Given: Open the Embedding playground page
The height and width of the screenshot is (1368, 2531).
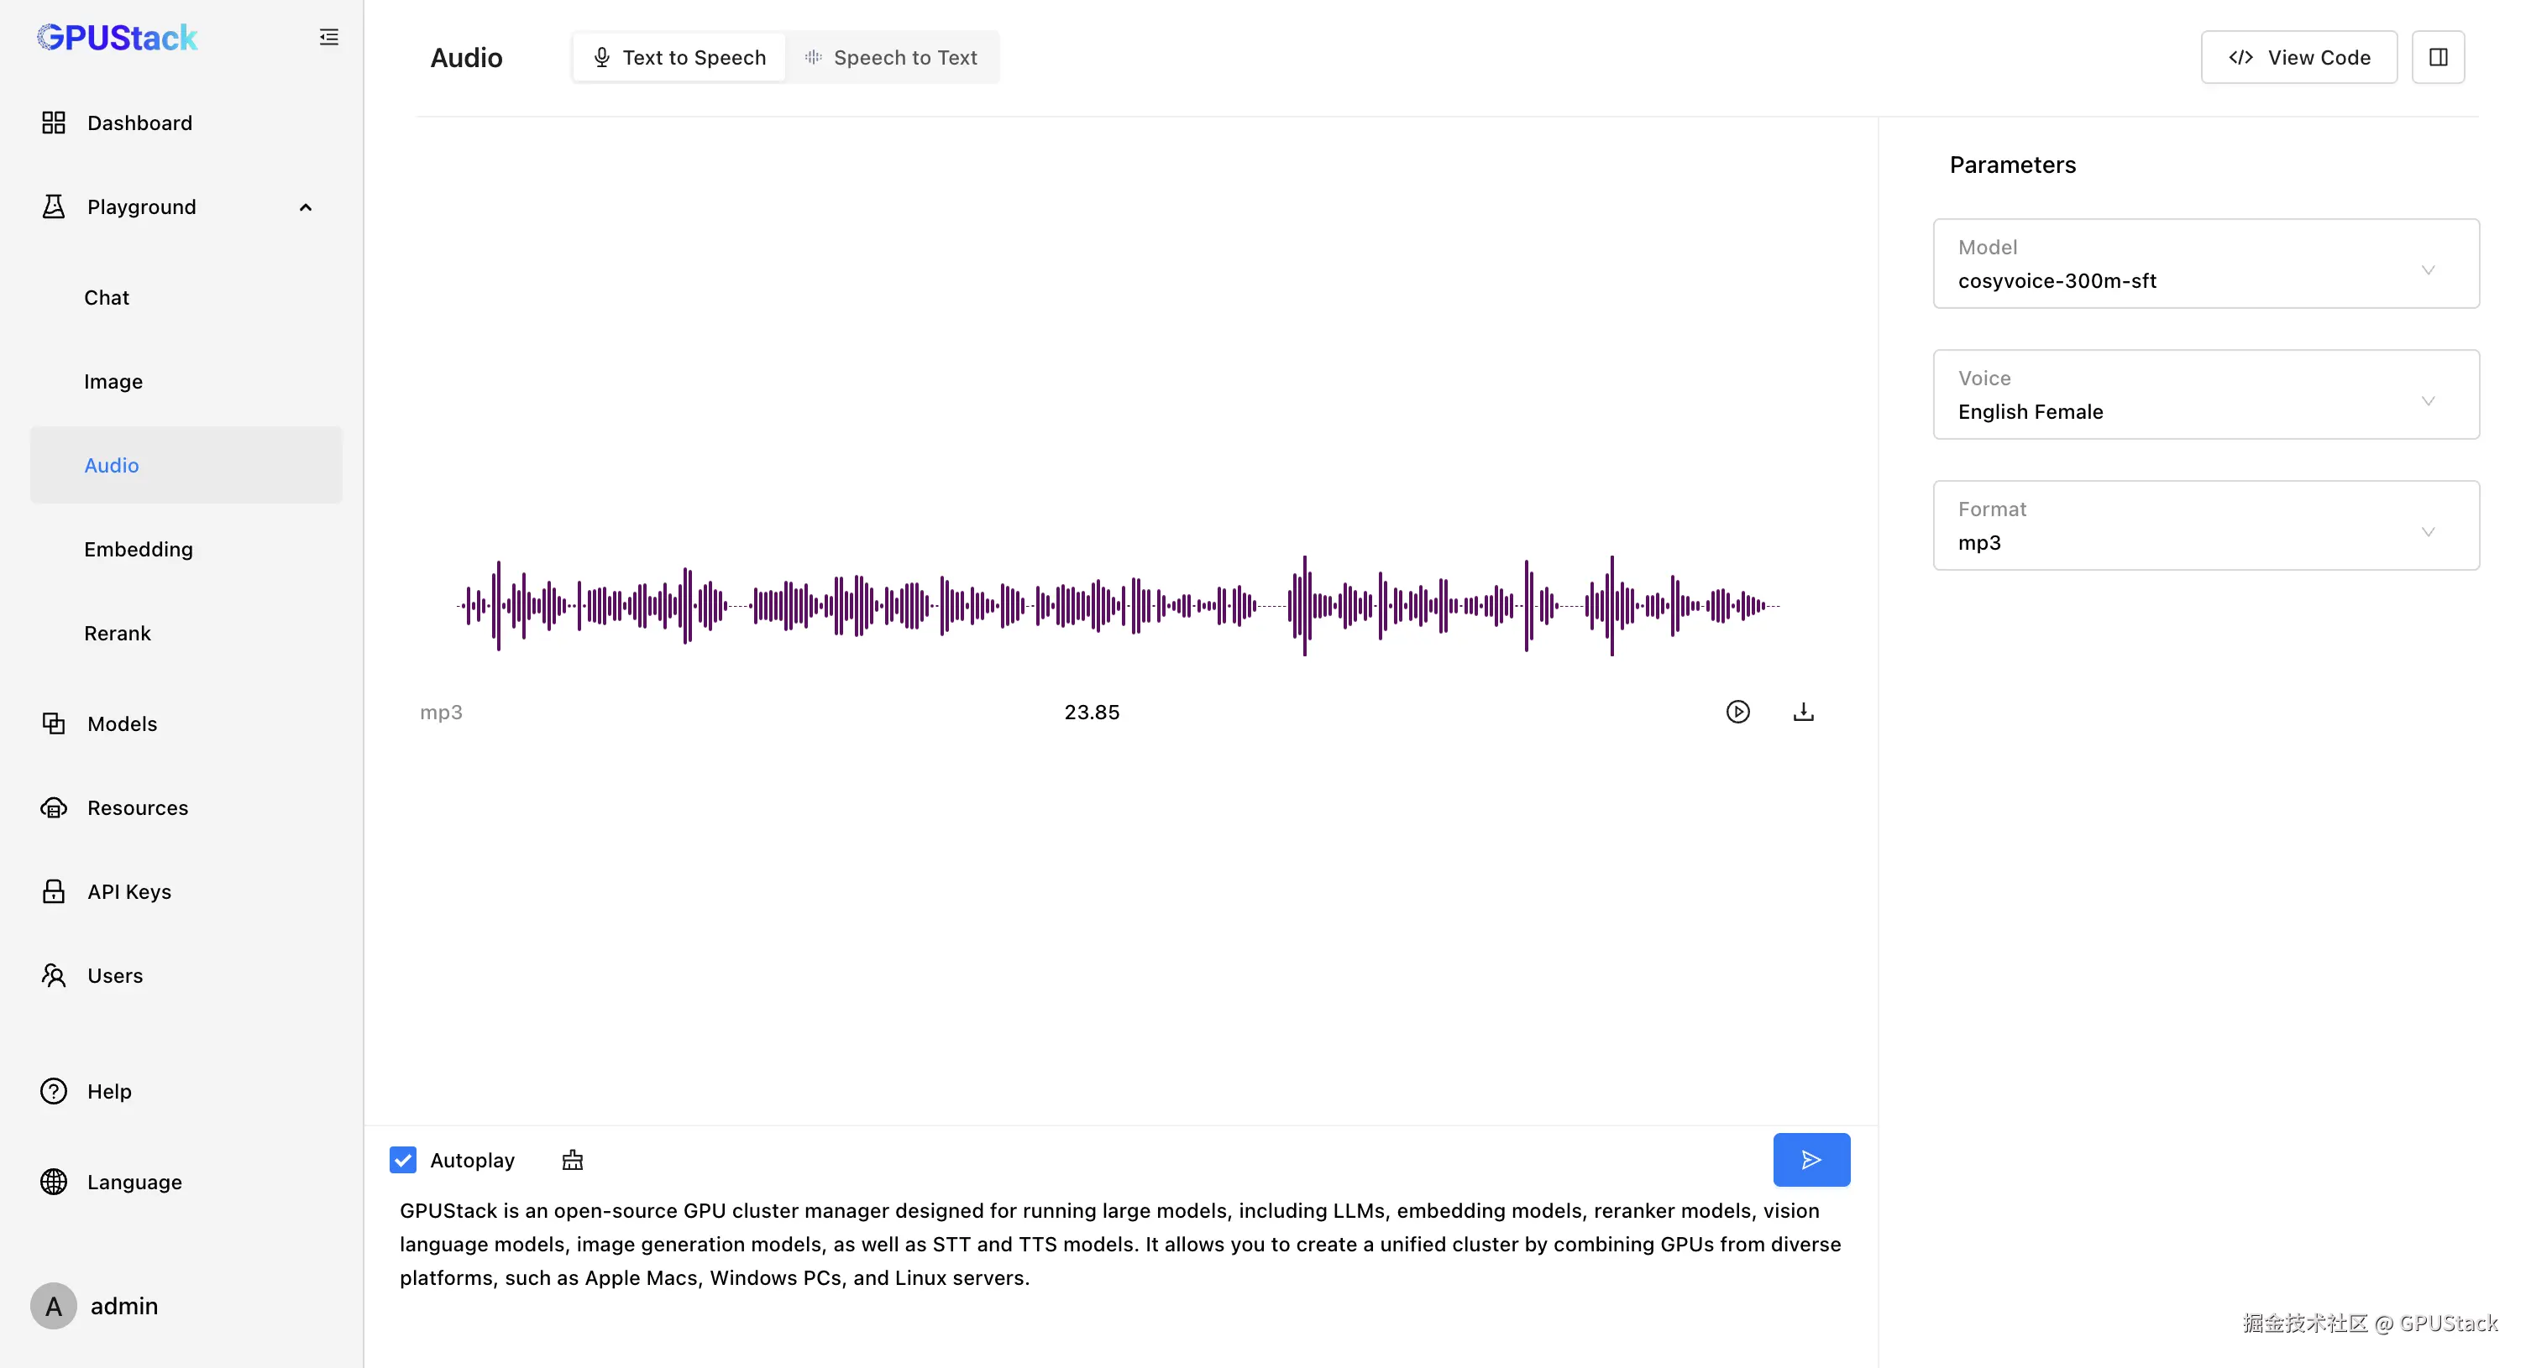Looking at the screenshot, I should tap(138, 549).
